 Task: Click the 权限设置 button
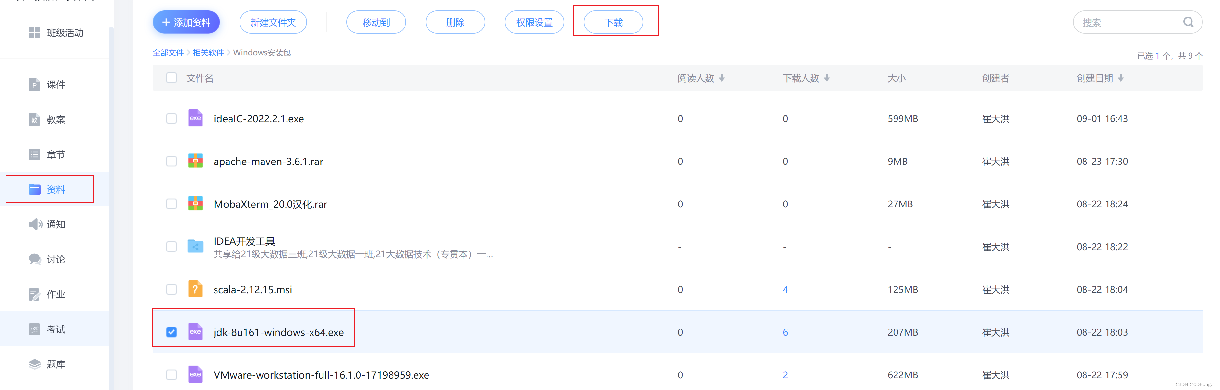[x=534, y=22]
